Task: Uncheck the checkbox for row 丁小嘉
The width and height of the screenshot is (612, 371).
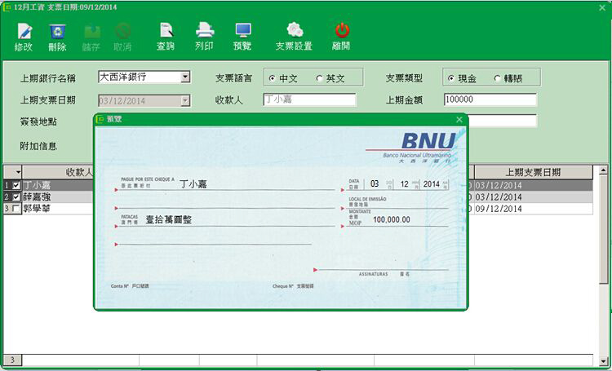Action: (16, 185)
